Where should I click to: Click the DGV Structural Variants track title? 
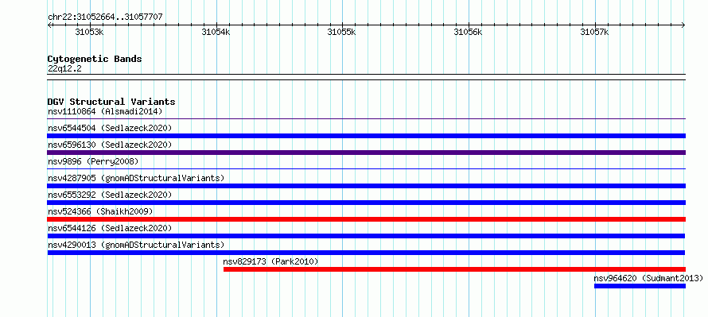point(111,102)
